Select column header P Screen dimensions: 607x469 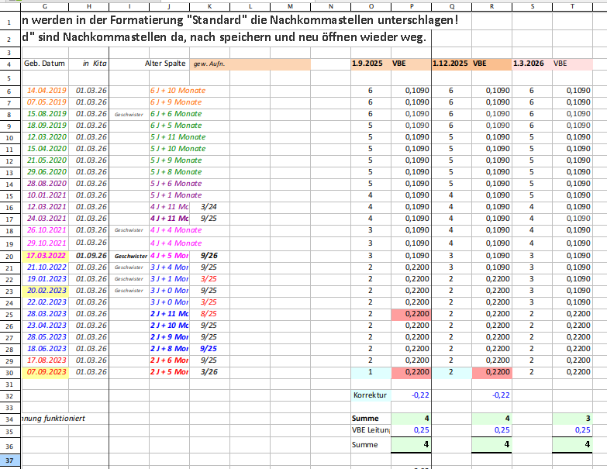411,6
